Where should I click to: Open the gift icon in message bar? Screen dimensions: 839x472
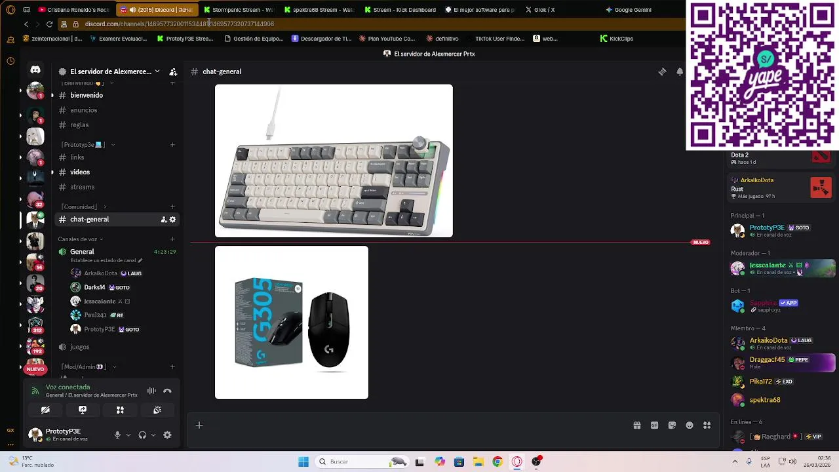pos(636,425)
